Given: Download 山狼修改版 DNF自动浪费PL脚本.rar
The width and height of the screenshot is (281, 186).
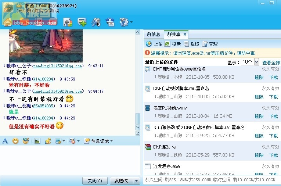Looking at the screenshot, I should [274, 136].
